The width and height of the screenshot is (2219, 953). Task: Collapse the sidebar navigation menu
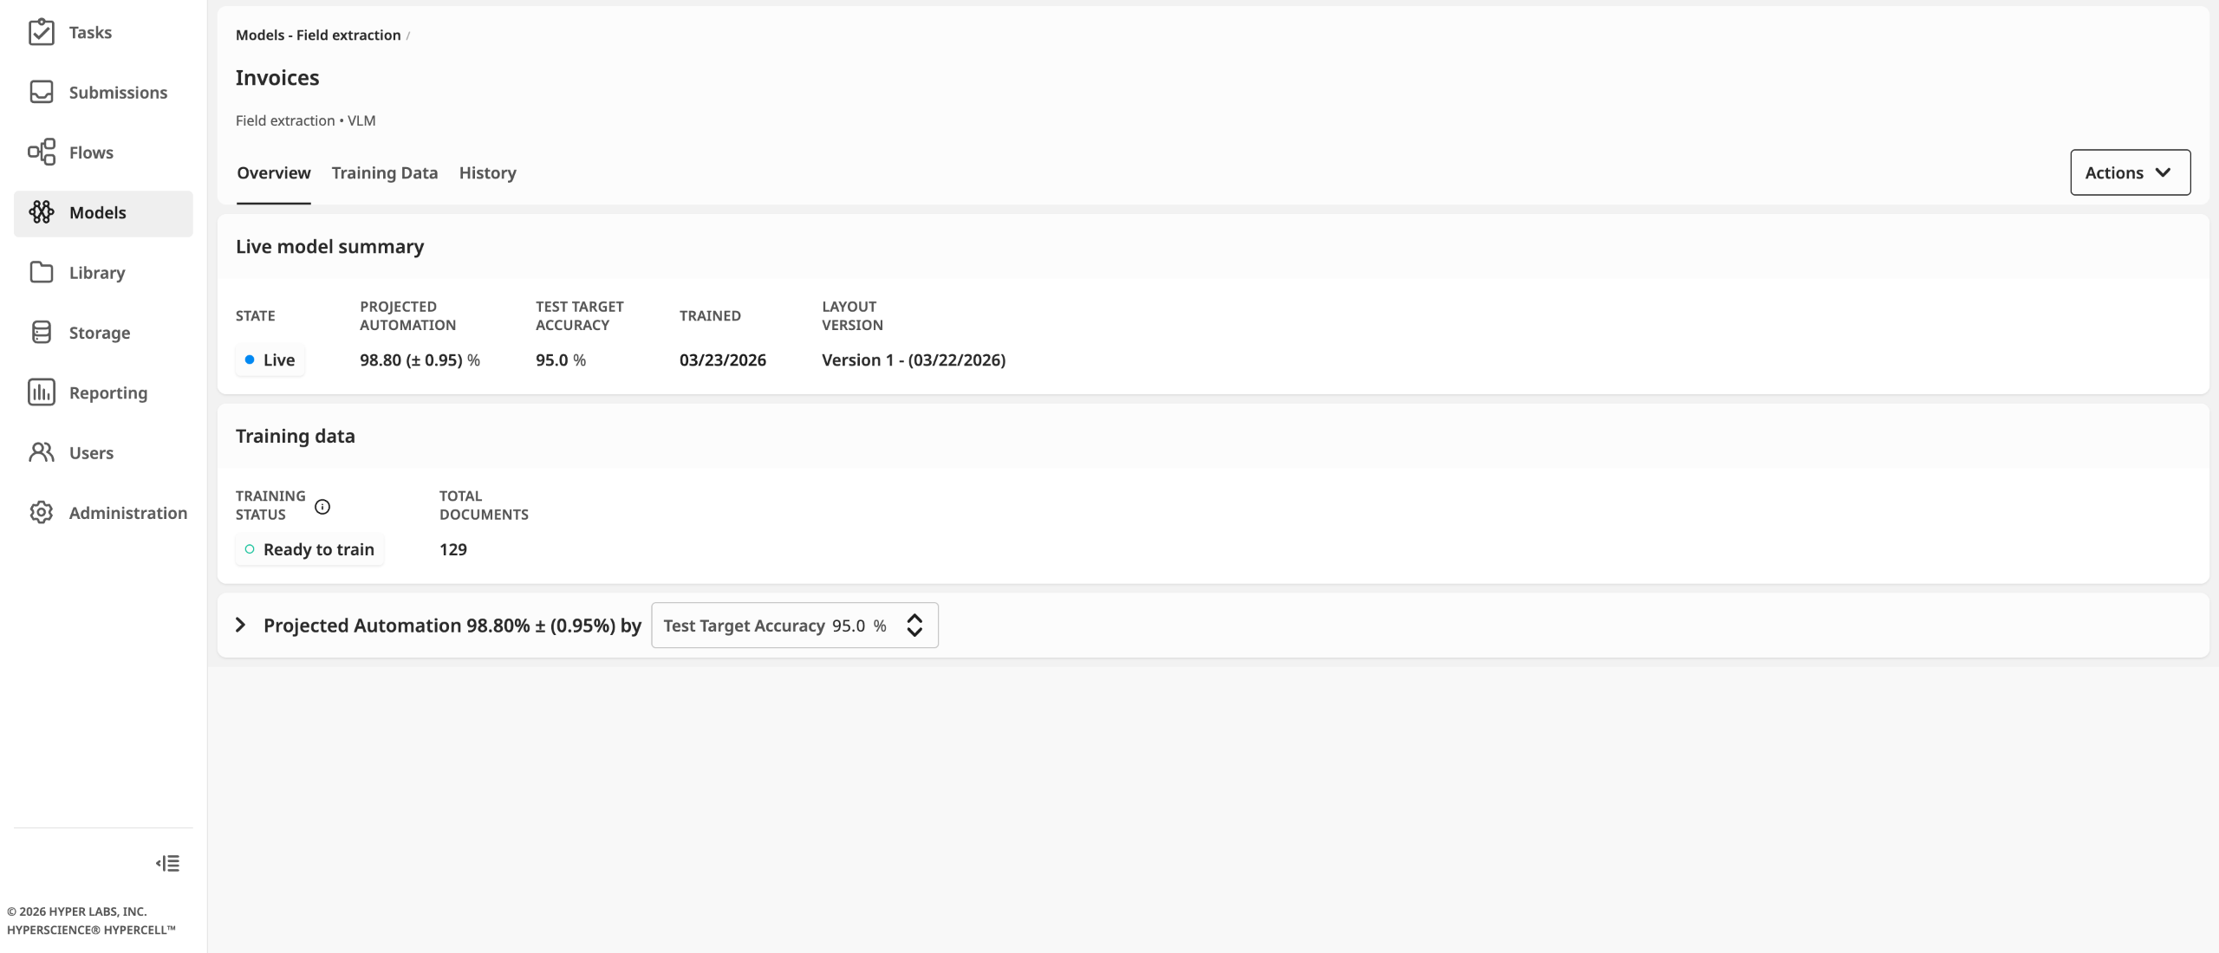pyautogui.click(x=168, y=863)
